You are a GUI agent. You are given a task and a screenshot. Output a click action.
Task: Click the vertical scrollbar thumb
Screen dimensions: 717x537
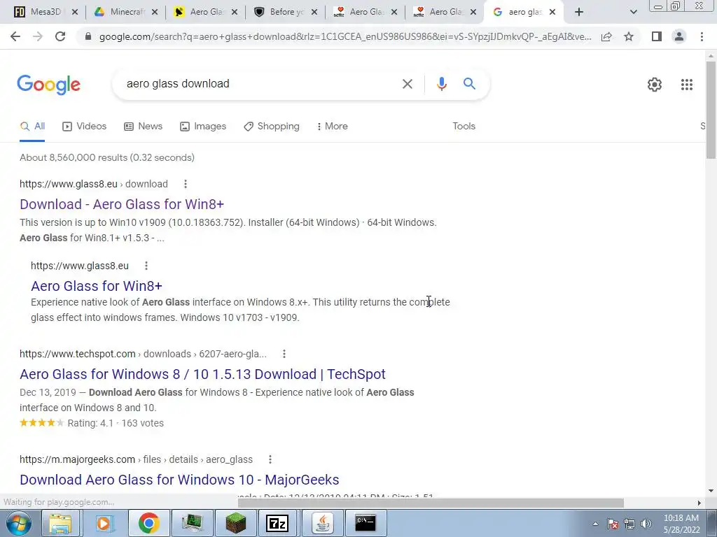pos(711,110)
